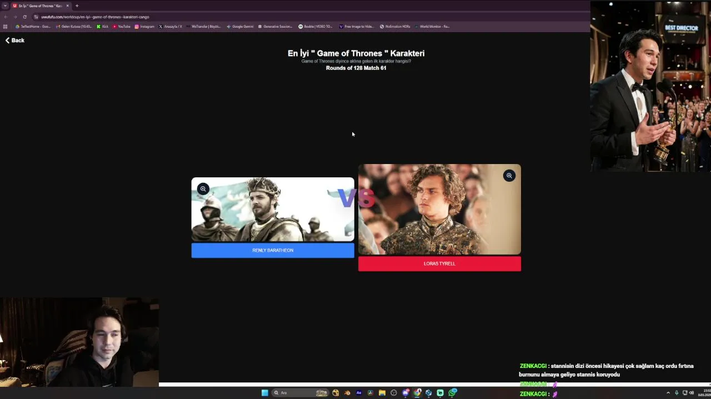Open the WeTransfer bookmark
This screenshot has height=399, width=711.
(x=204, y=27)
